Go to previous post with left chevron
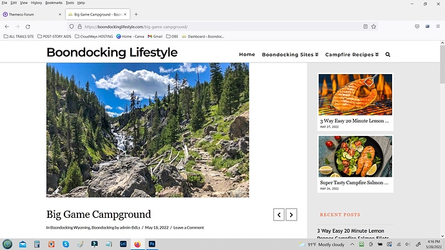 click(279, 215)
